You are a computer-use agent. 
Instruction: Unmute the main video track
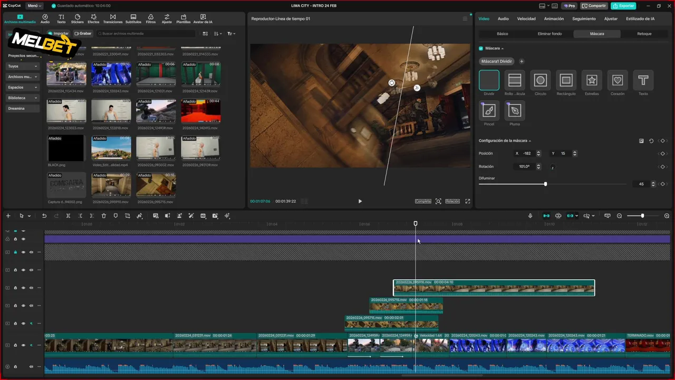(x=31, y=345)
